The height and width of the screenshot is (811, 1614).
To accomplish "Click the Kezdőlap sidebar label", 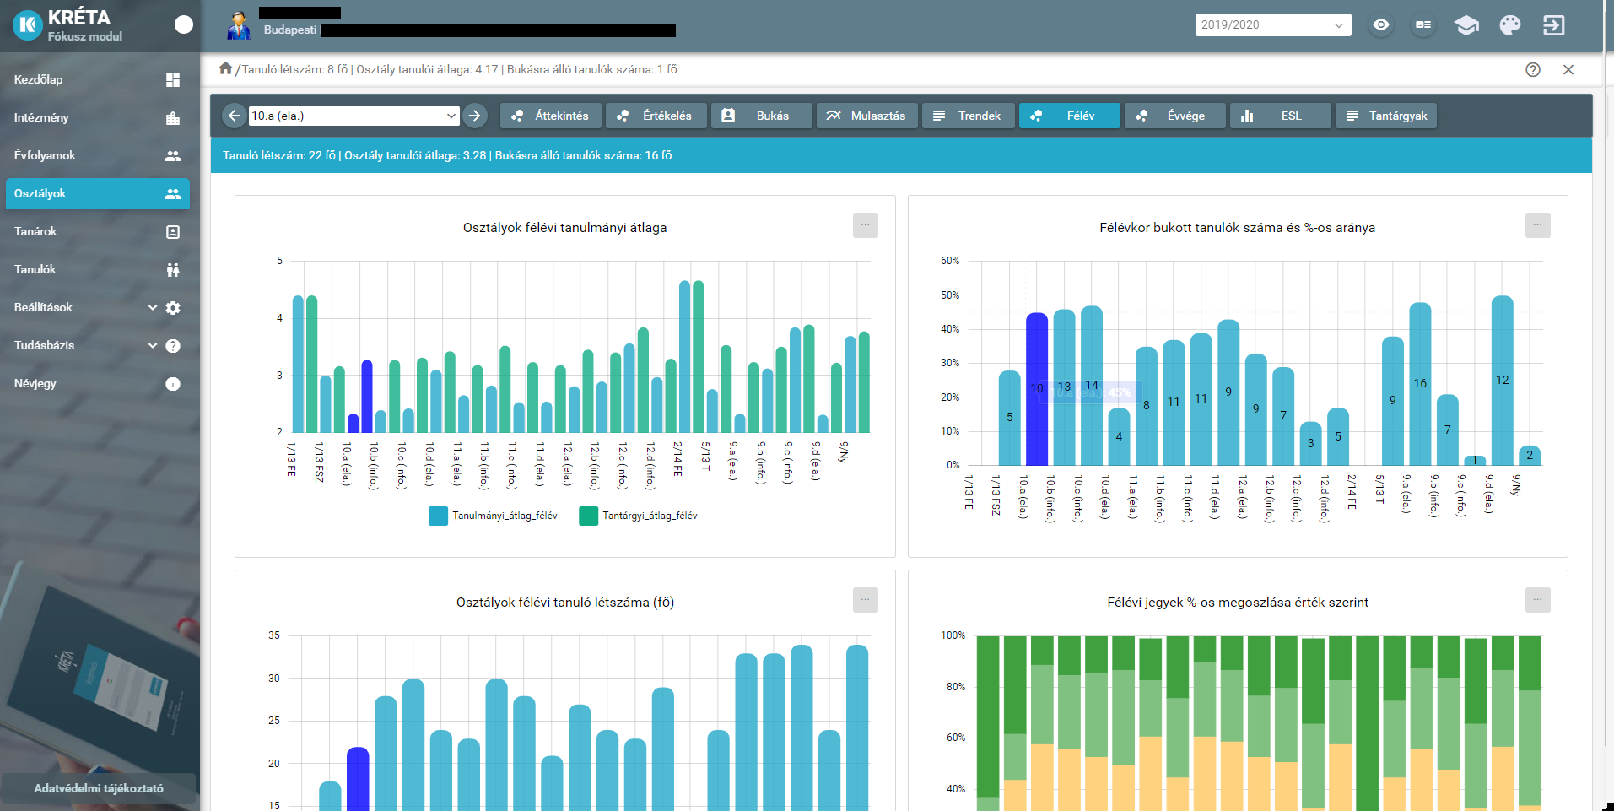I will 38,79.
